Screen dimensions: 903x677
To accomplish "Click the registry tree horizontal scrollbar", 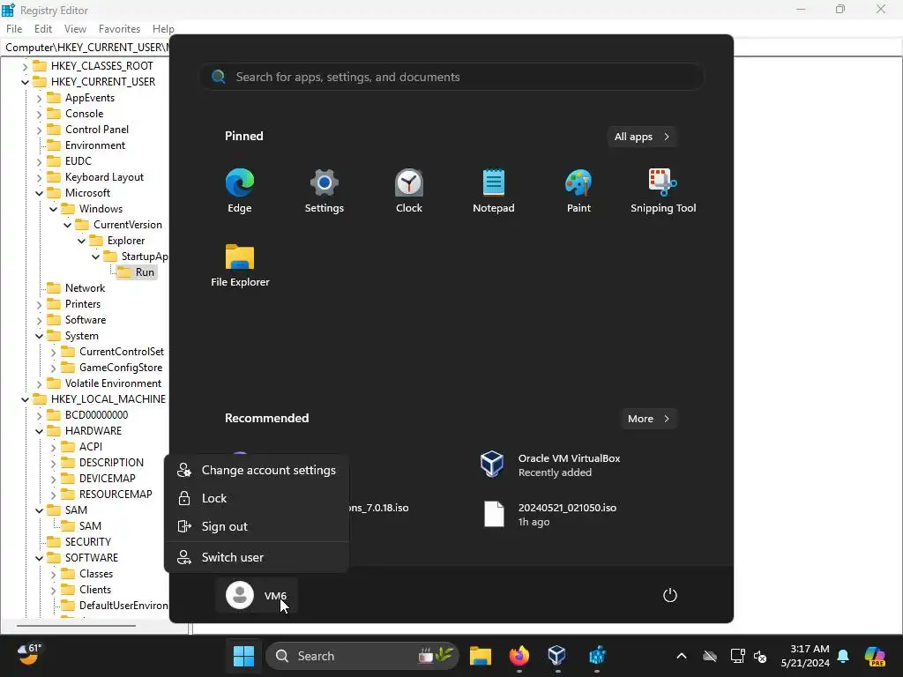I will click(76, 625).
